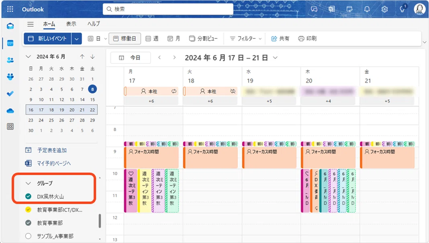Open settings gear icon
The image size is (429, 243).
point(384,9)
